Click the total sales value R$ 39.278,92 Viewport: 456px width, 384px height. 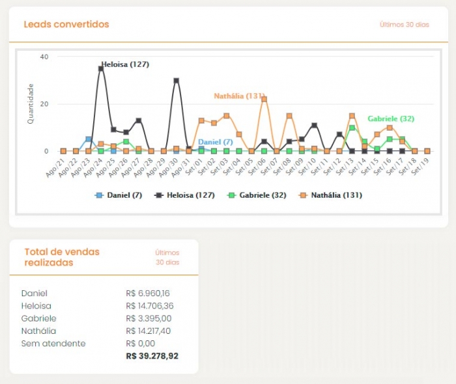[152, 356]
